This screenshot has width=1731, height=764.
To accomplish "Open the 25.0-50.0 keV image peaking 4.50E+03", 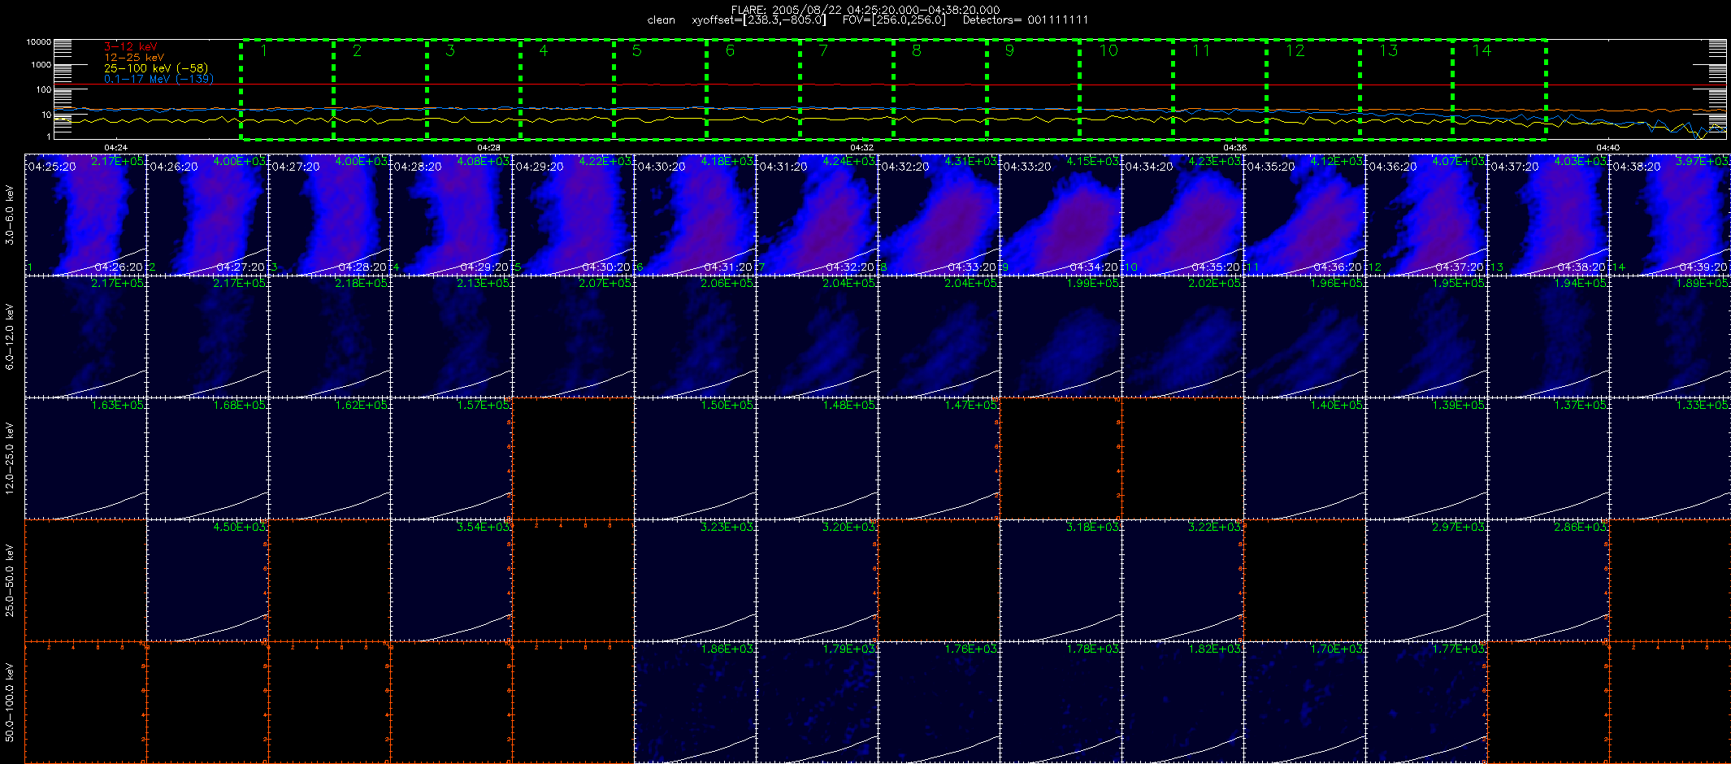I will [x=207, y=580].
